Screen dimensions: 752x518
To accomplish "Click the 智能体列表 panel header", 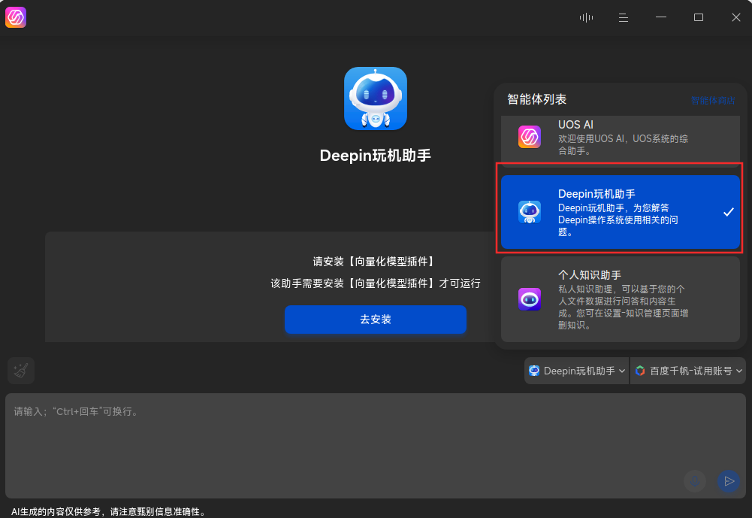I will coord(536,98).
